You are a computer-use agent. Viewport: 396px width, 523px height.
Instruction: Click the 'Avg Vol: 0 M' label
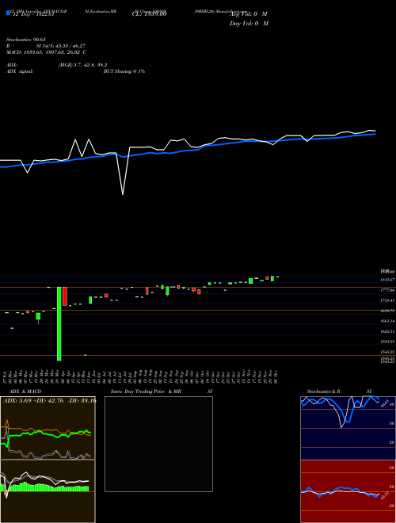pyautogui.click(x=249, y=14)
